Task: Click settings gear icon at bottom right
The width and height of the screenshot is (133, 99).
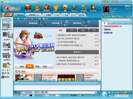Action: click(109, 92)
